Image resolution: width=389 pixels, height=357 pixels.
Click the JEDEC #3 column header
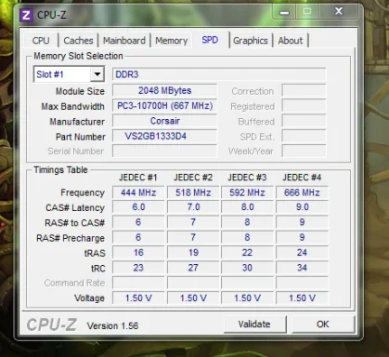[x=247, y=178]
